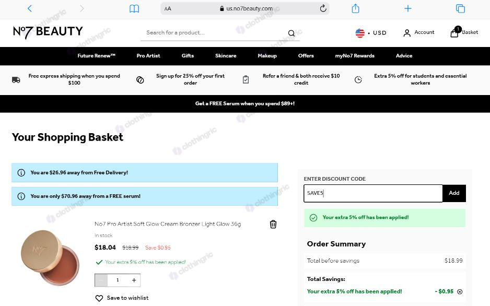This screenshot has height=306, width=490.
Task: Click the student discount clock icon
Action: click(x=358, y=79)
